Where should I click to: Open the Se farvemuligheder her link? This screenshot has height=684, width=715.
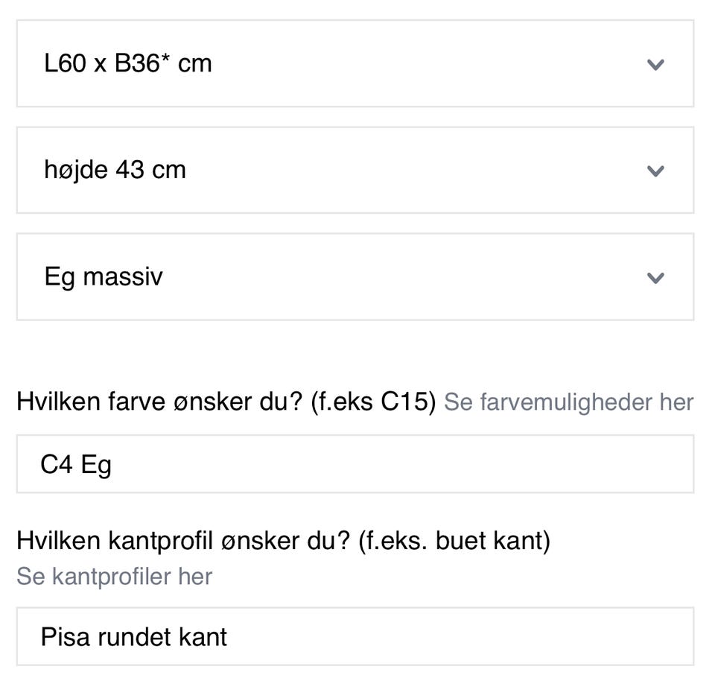568,402
